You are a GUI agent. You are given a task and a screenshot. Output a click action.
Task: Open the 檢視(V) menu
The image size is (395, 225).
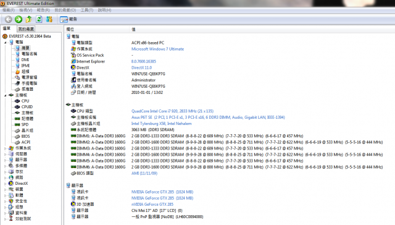pos(26,10)
